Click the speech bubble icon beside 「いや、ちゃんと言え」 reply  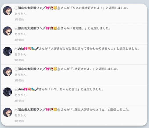tap(16, 89)
